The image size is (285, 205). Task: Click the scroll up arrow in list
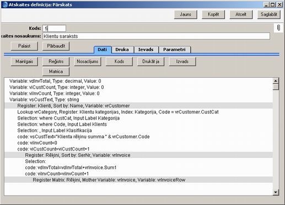coord(276,80)
